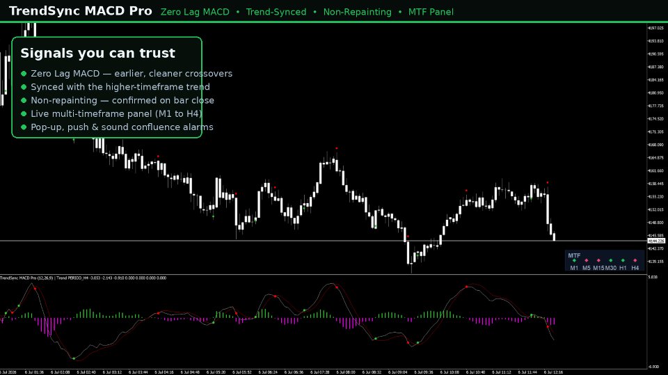The image size is (668, 375).
Task: Click 'Zero Lag MACD — earlier, cleaner crossovers' bullet
Action: coord(127,73)
